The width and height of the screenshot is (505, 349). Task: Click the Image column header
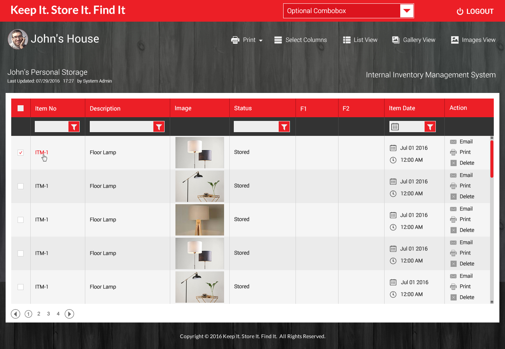(183, 108)
